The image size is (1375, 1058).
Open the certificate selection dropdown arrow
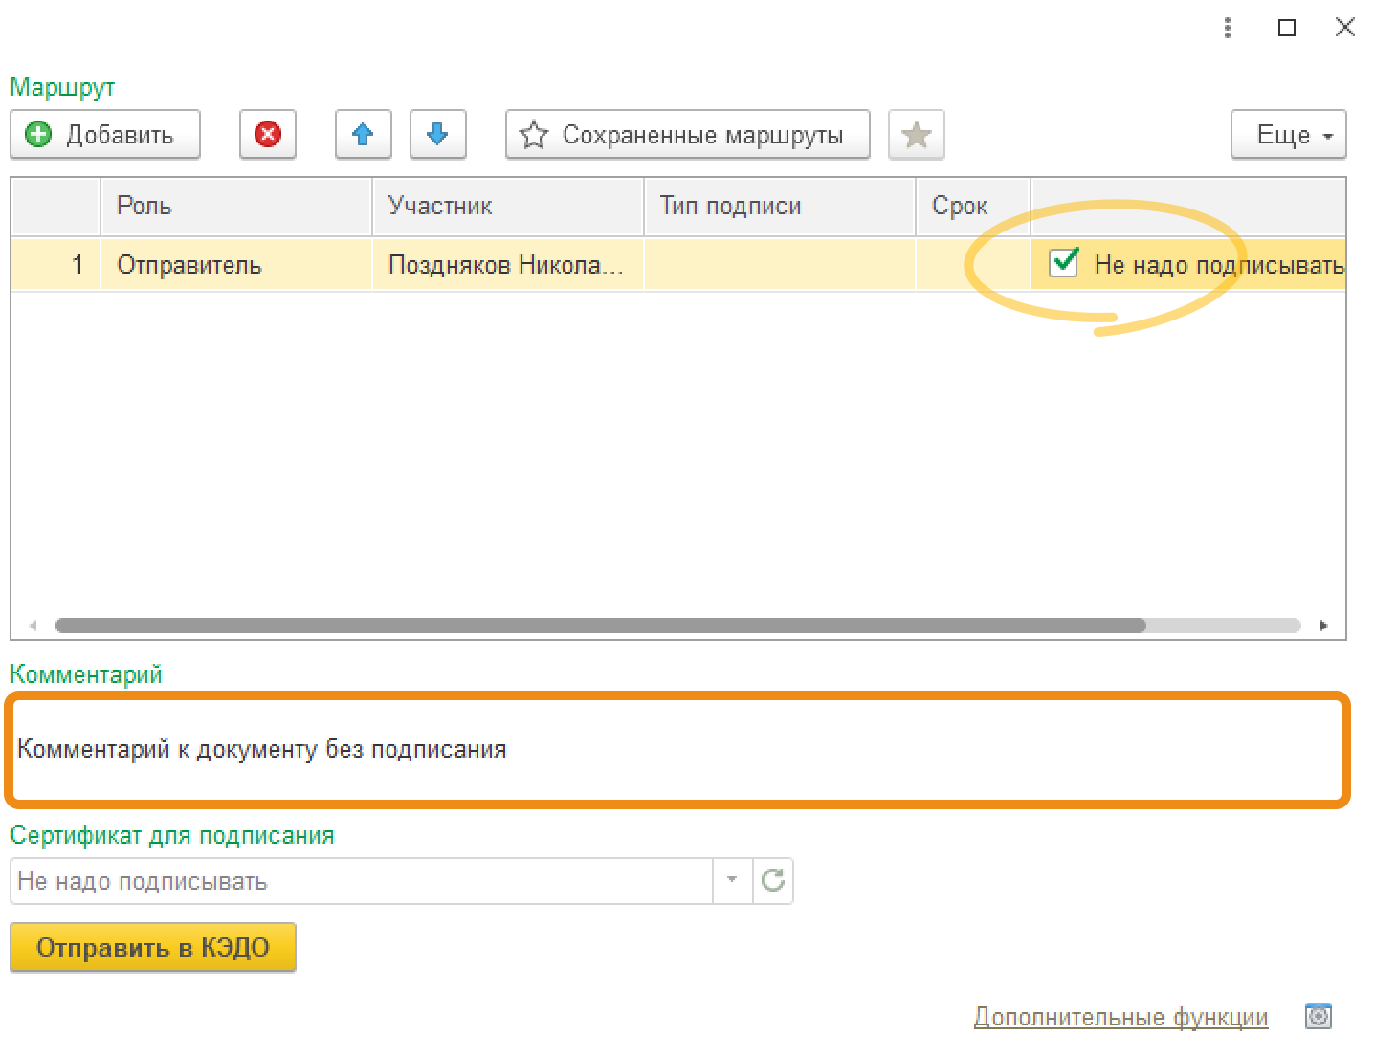pos(732,880)
